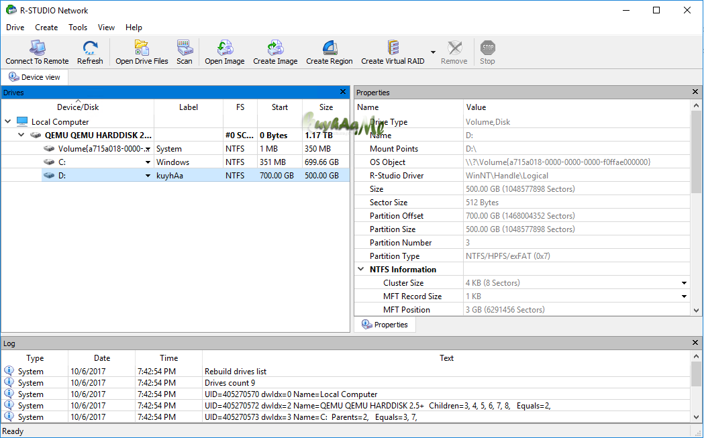The height and width of the screenshot is (438, 704).
Task: Click the 'WinNT\Handle\Logical' value
Action: click(x=507, y=176)
